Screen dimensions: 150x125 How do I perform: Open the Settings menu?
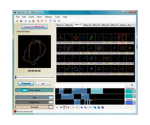[48, 17]
